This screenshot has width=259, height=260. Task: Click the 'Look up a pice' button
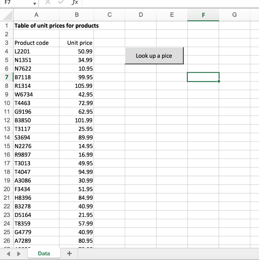click(x=154, y=56)
